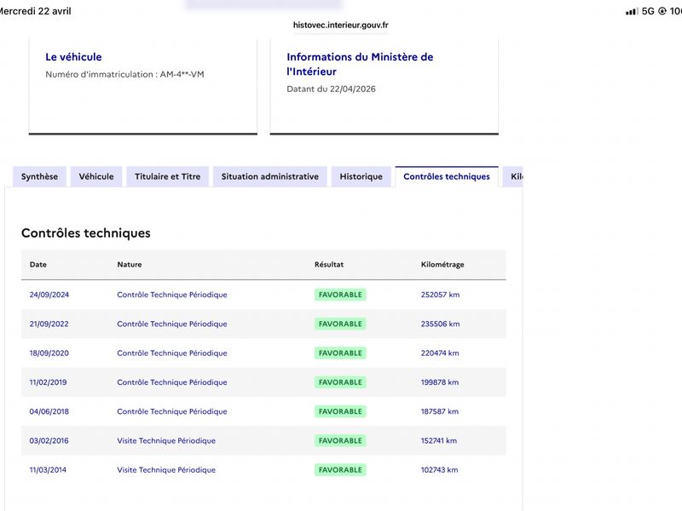Image resolution: width=682 pixels, height=511 pixels.
Task: Click the 220474 km mileage entry
Action: pyautogui.click(x=440, y=353)
